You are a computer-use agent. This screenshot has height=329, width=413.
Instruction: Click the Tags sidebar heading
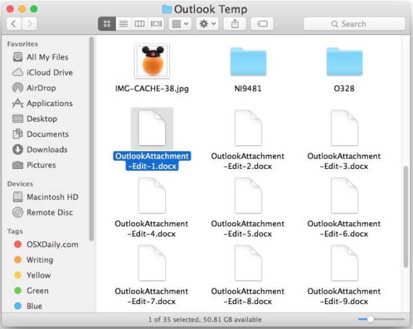click(15, 231)
